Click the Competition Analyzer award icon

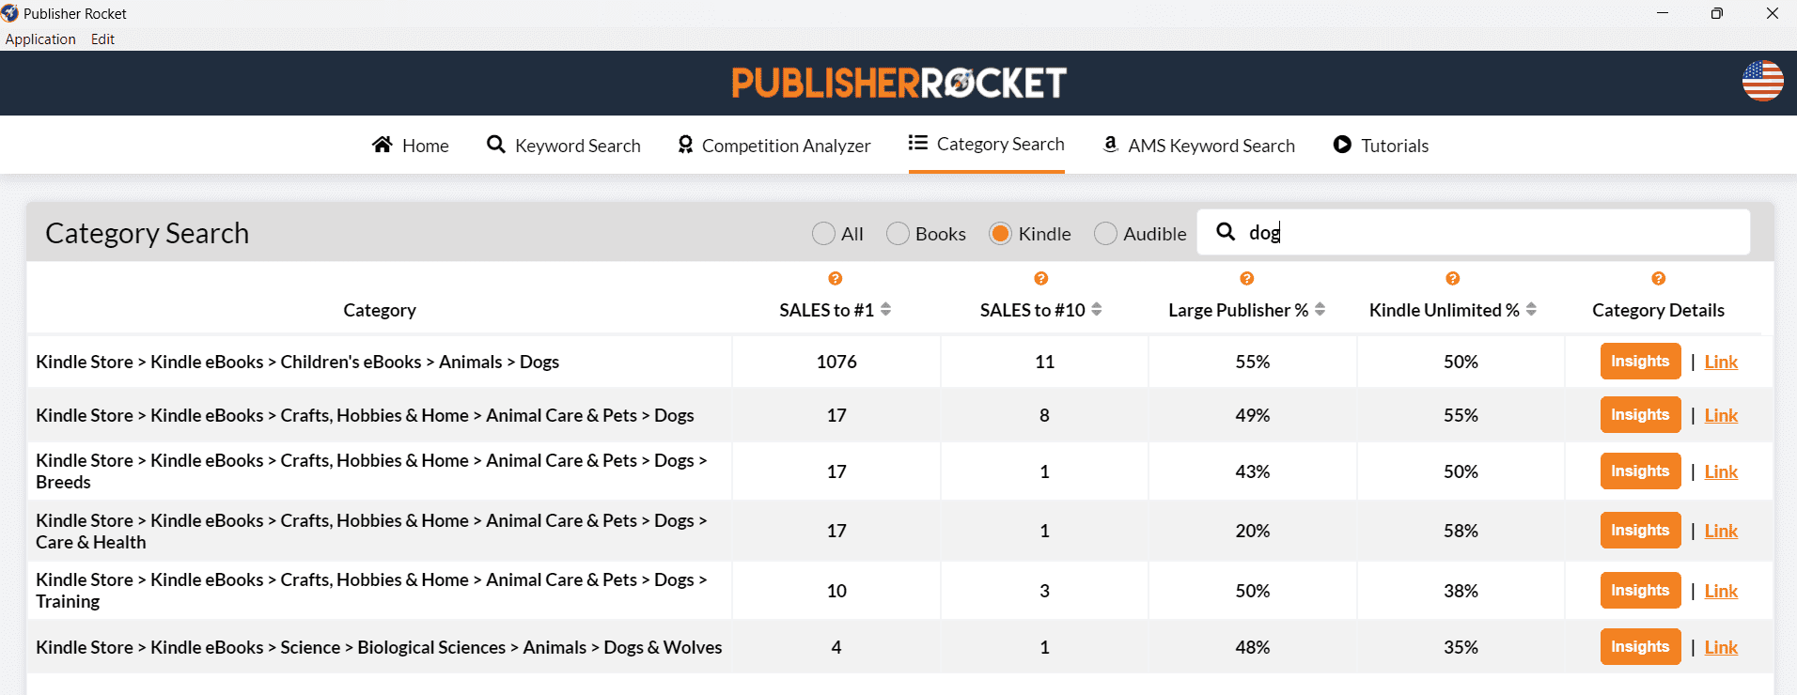(x=685, y=145)
